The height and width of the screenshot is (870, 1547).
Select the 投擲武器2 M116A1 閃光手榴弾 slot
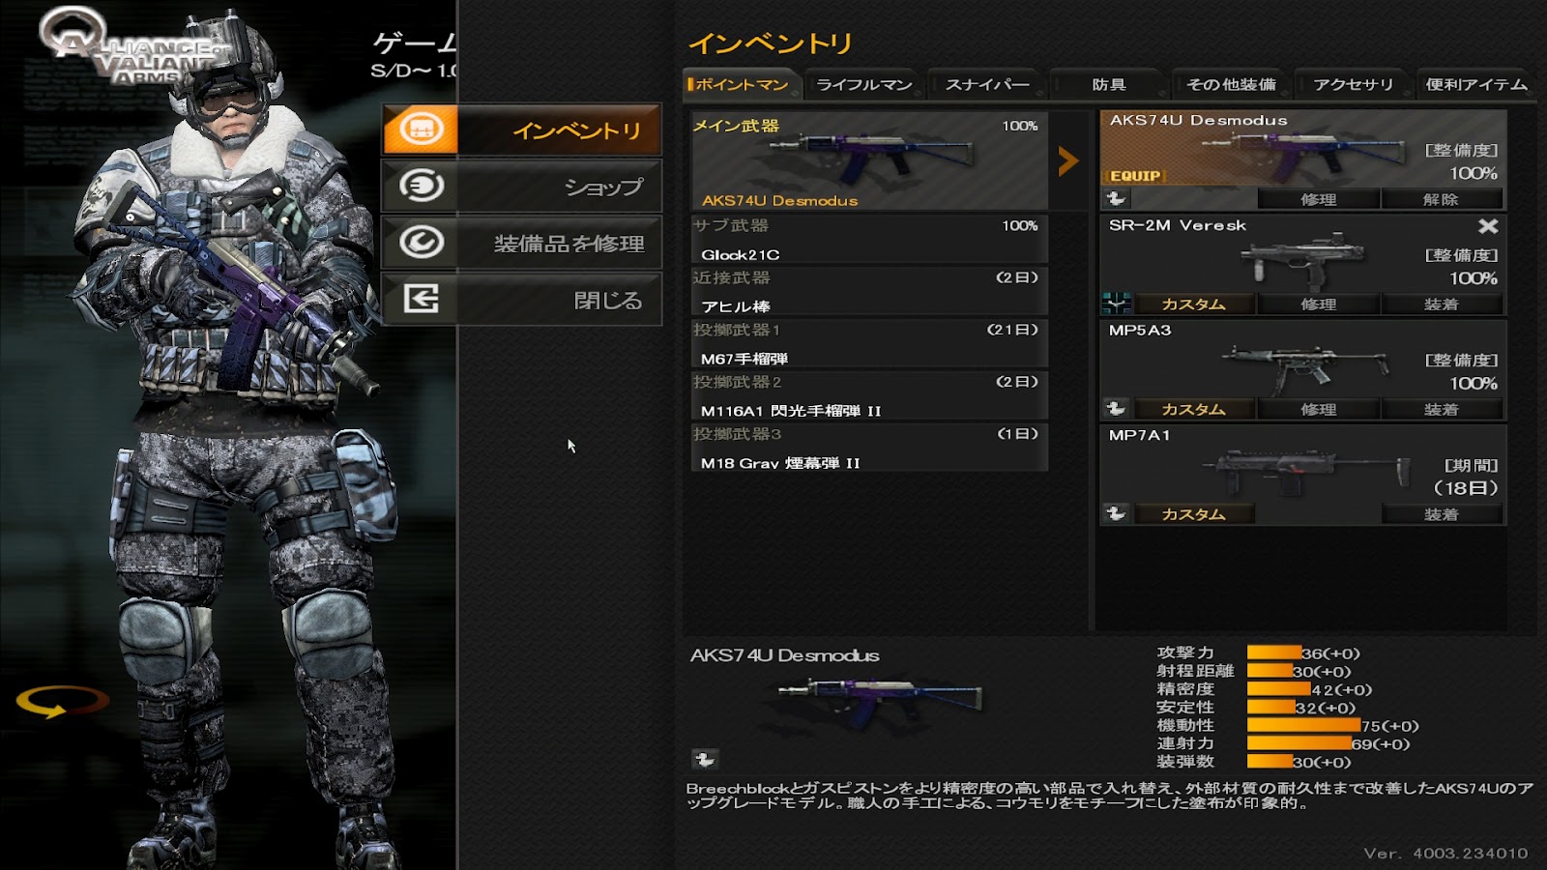pos(869,396)
